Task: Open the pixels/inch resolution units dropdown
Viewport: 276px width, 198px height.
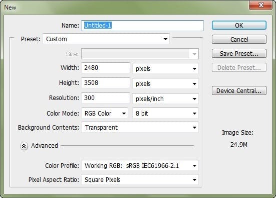Action: (165, 98)
